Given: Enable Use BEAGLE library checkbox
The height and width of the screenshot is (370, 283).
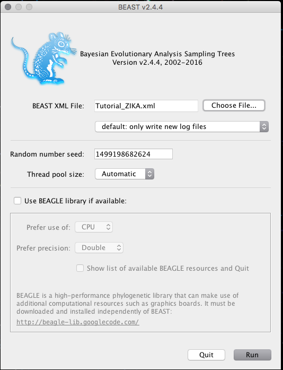Looking at the screenshot, I should tap(17, 201).
